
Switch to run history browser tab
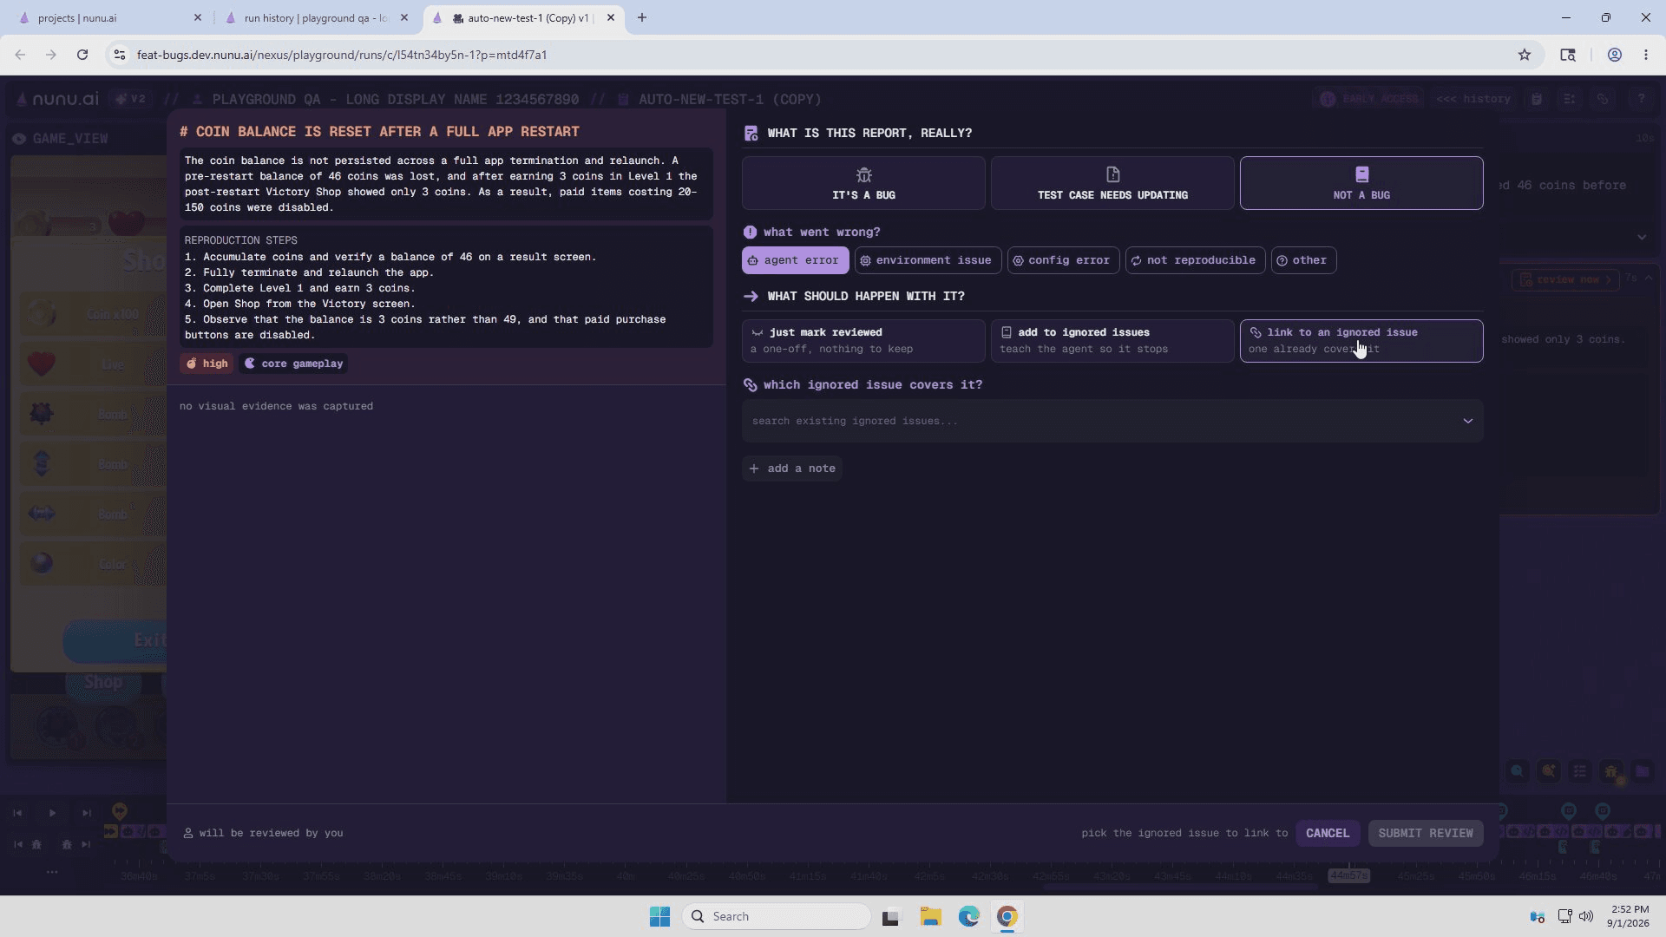tap(315, 17)
